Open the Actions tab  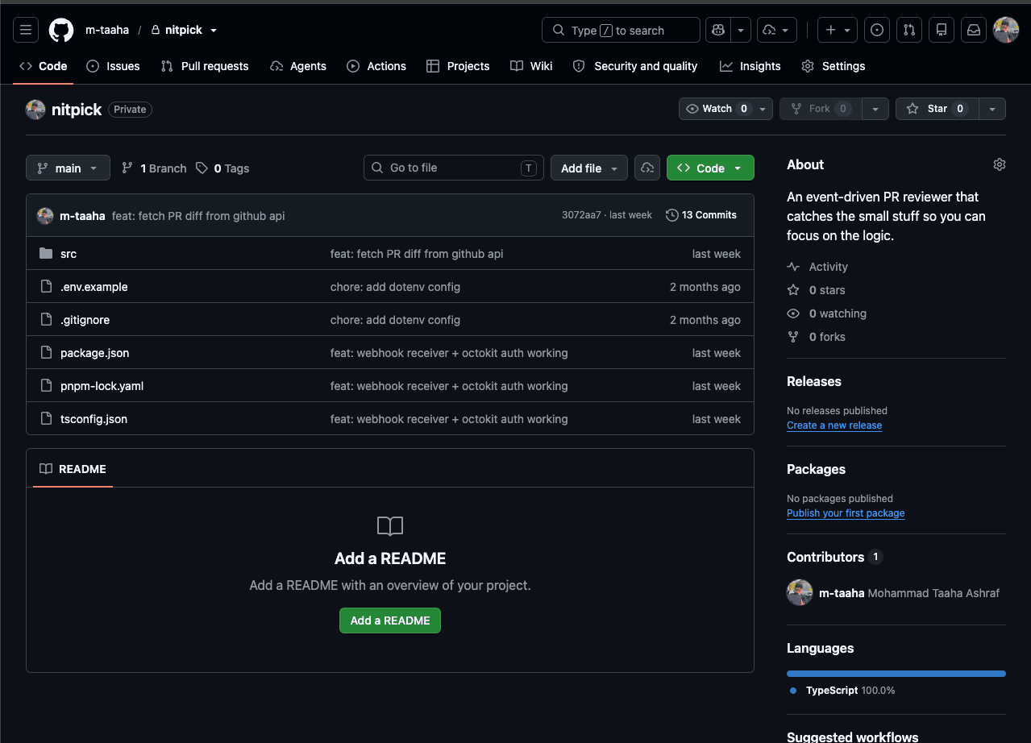(376, 66)
